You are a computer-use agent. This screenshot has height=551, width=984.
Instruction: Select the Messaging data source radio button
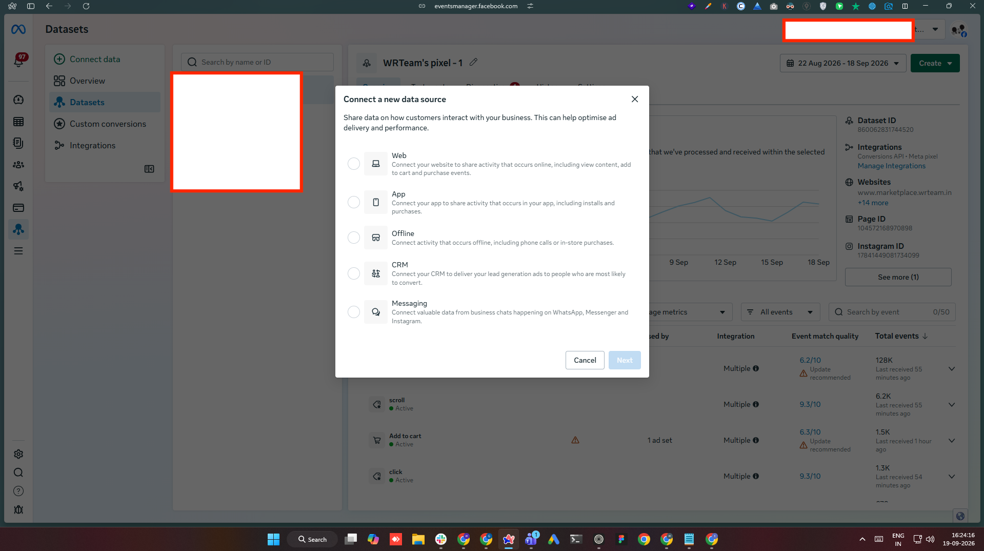[354, 312]
